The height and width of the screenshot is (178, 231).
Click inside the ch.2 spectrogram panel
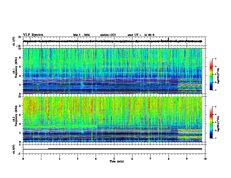(113, 119)
